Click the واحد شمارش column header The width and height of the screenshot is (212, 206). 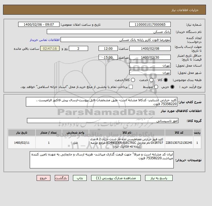75,132
